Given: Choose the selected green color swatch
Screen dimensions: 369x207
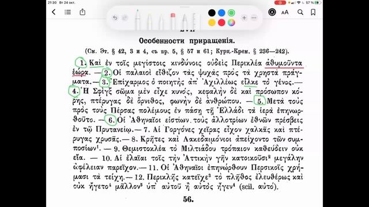Looking at the screenshot, I should pos(231,13).
